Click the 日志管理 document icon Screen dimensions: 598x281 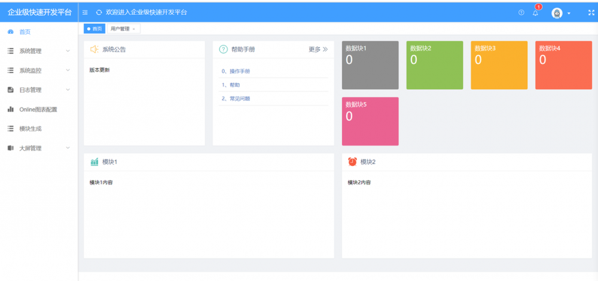[11, 89]
